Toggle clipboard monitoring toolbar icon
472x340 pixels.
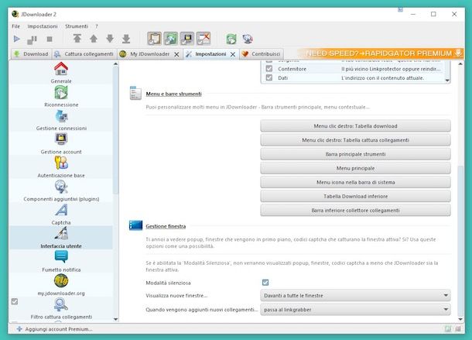154,39
